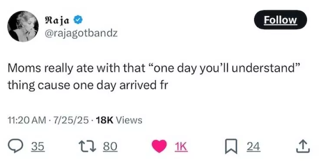Open the @rajagotbandz handle link
The width and height of the screenshot is (321, 167).
click(81, 33)
